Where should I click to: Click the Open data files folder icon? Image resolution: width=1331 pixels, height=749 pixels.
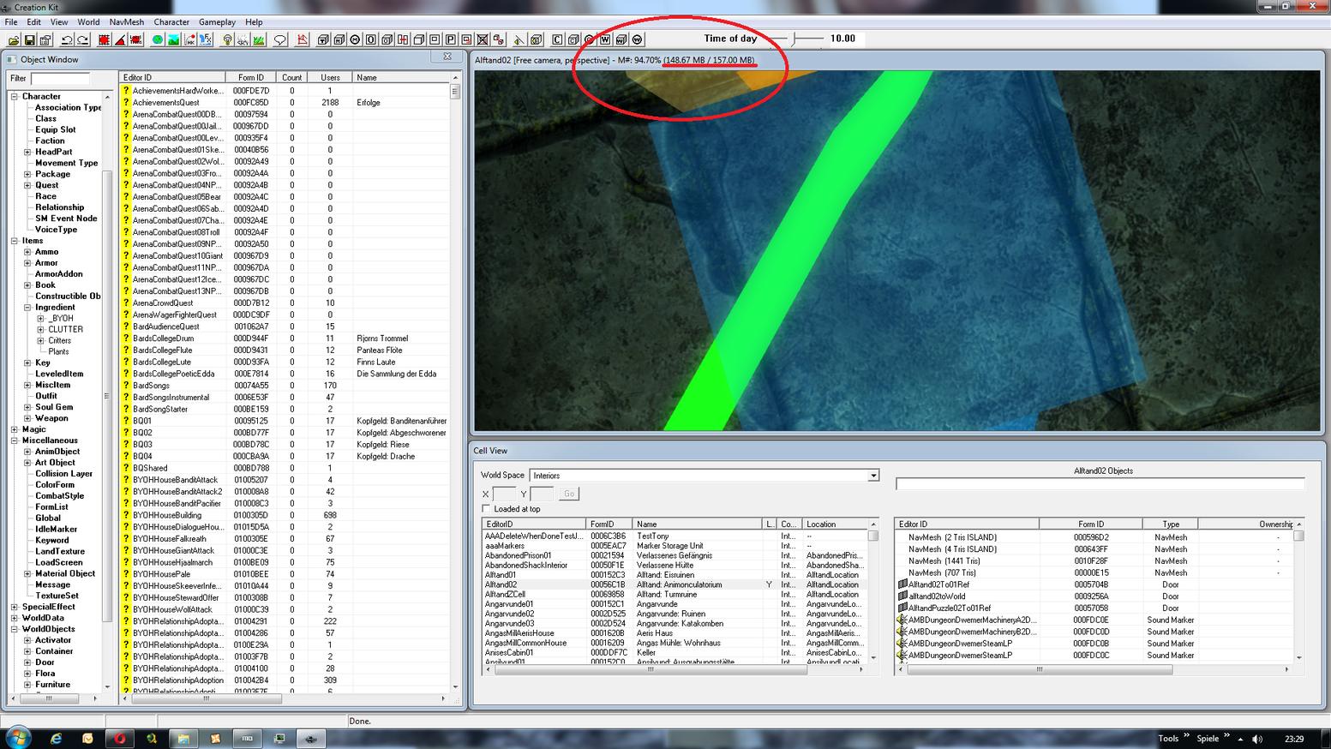tap(14, 39)
